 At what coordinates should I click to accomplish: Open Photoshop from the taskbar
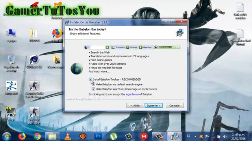(98, 136)
